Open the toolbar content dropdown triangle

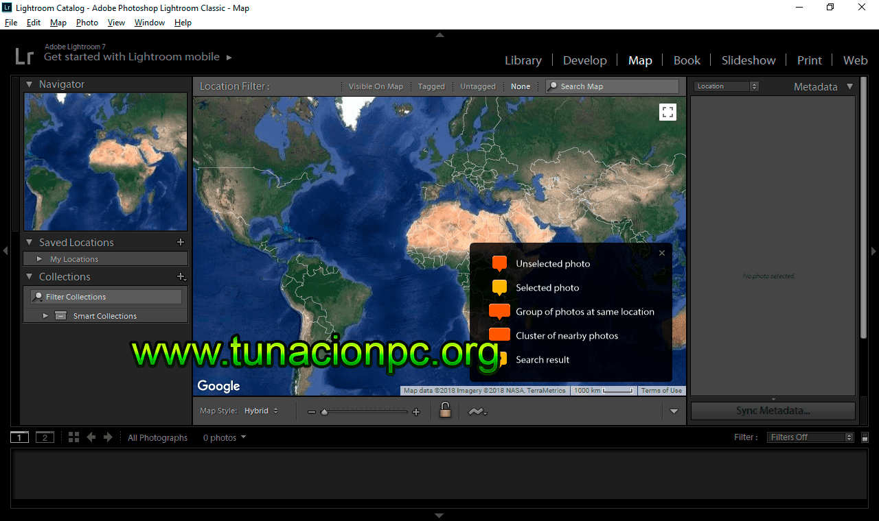(x=674, y=411)
